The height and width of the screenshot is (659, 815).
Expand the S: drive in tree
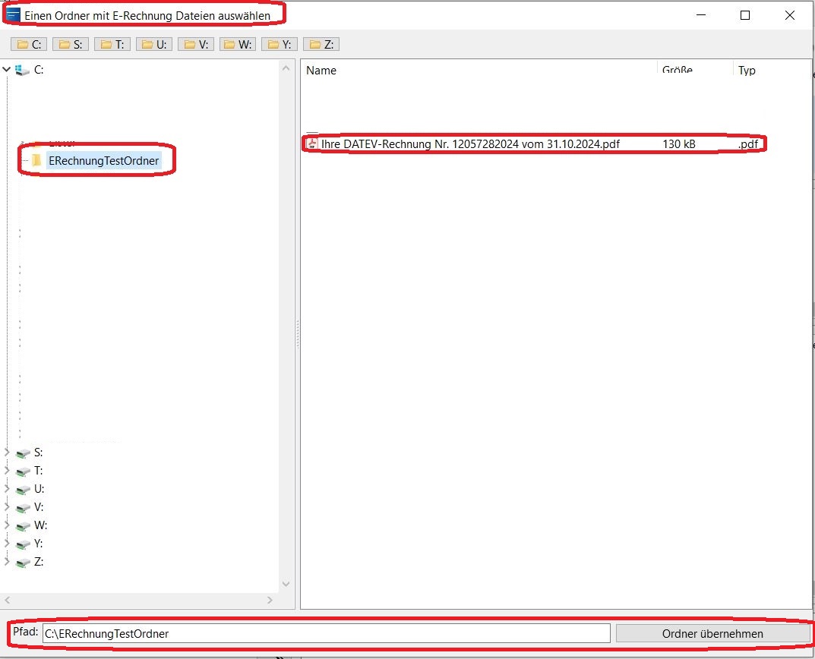pos(7,453)
